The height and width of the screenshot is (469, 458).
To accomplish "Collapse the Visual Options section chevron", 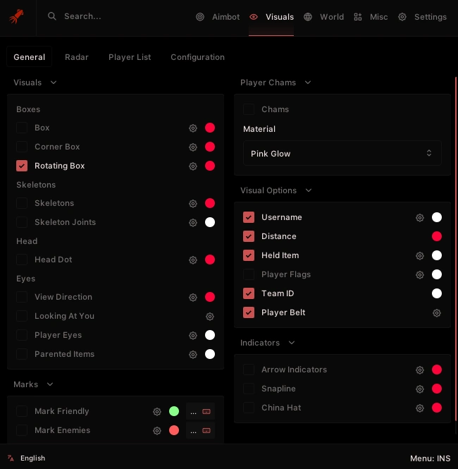I will click(x=309, y=190).
